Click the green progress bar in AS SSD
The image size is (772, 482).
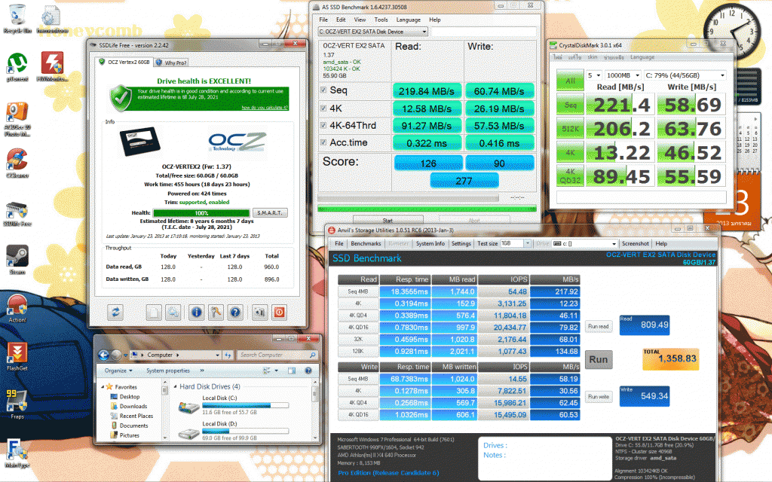(427, 209)
